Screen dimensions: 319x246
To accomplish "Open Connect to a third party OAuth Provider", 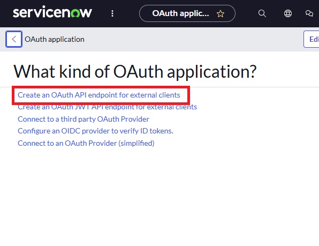I will click(x=83, y=119).
